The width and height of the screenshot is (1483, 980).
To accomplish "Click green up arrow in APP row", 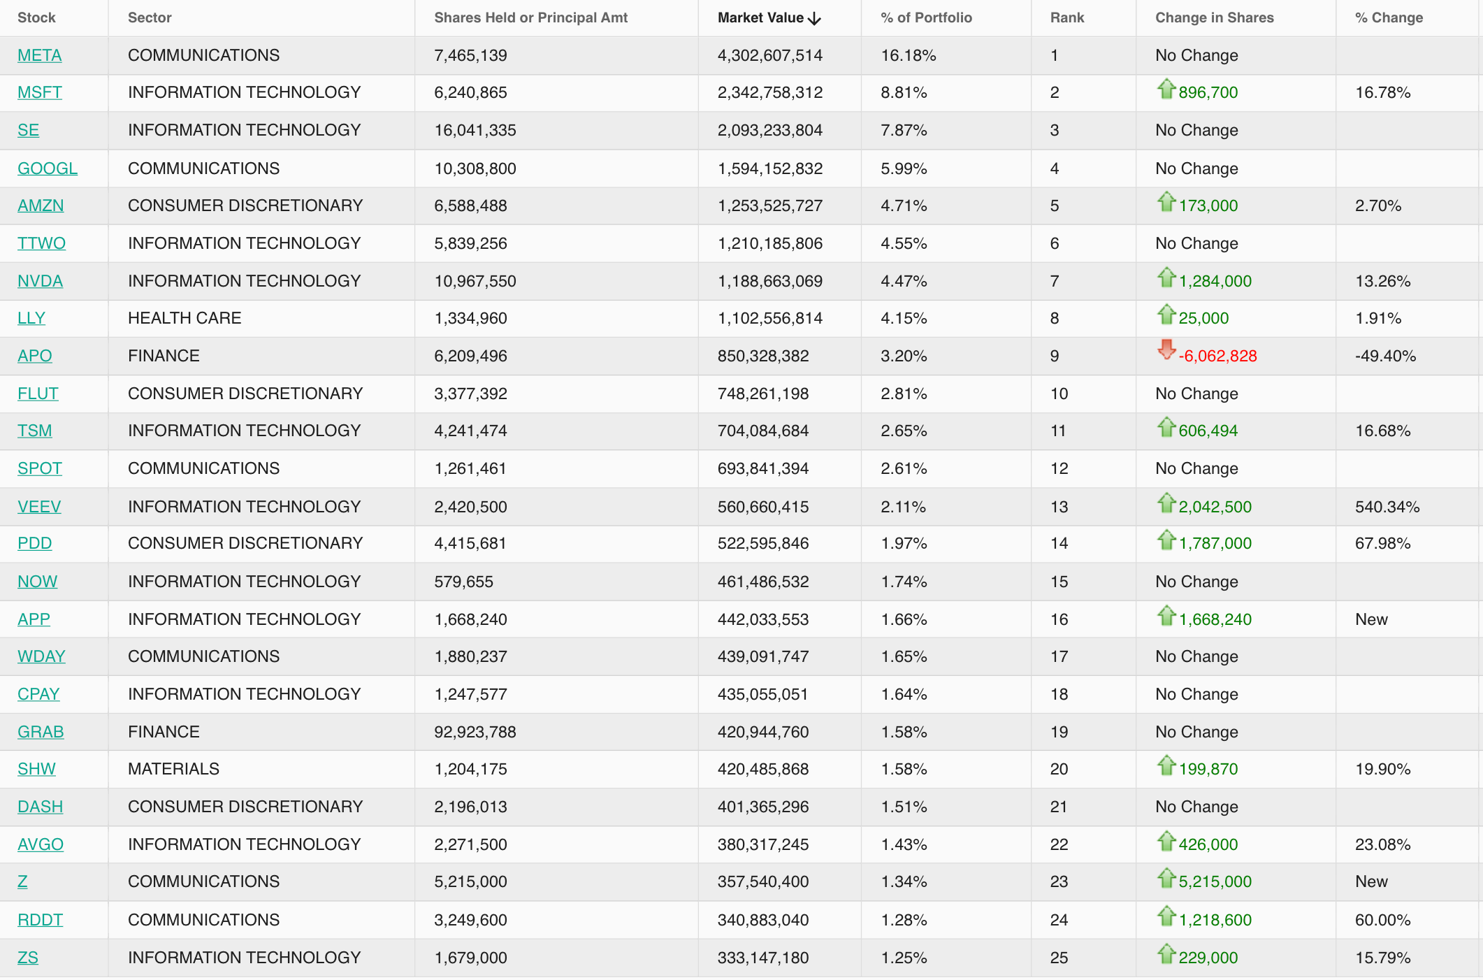I will pos(1166,616).
